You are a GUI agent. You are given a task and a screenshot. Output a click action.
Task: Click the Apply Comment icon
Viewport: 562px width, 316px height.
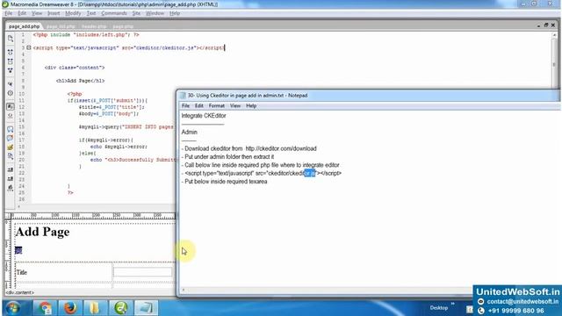(11, 129)
